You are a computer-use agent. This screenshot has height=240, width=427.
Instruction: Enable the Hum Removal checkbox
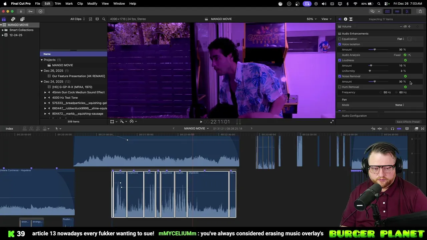coord(340,87)
